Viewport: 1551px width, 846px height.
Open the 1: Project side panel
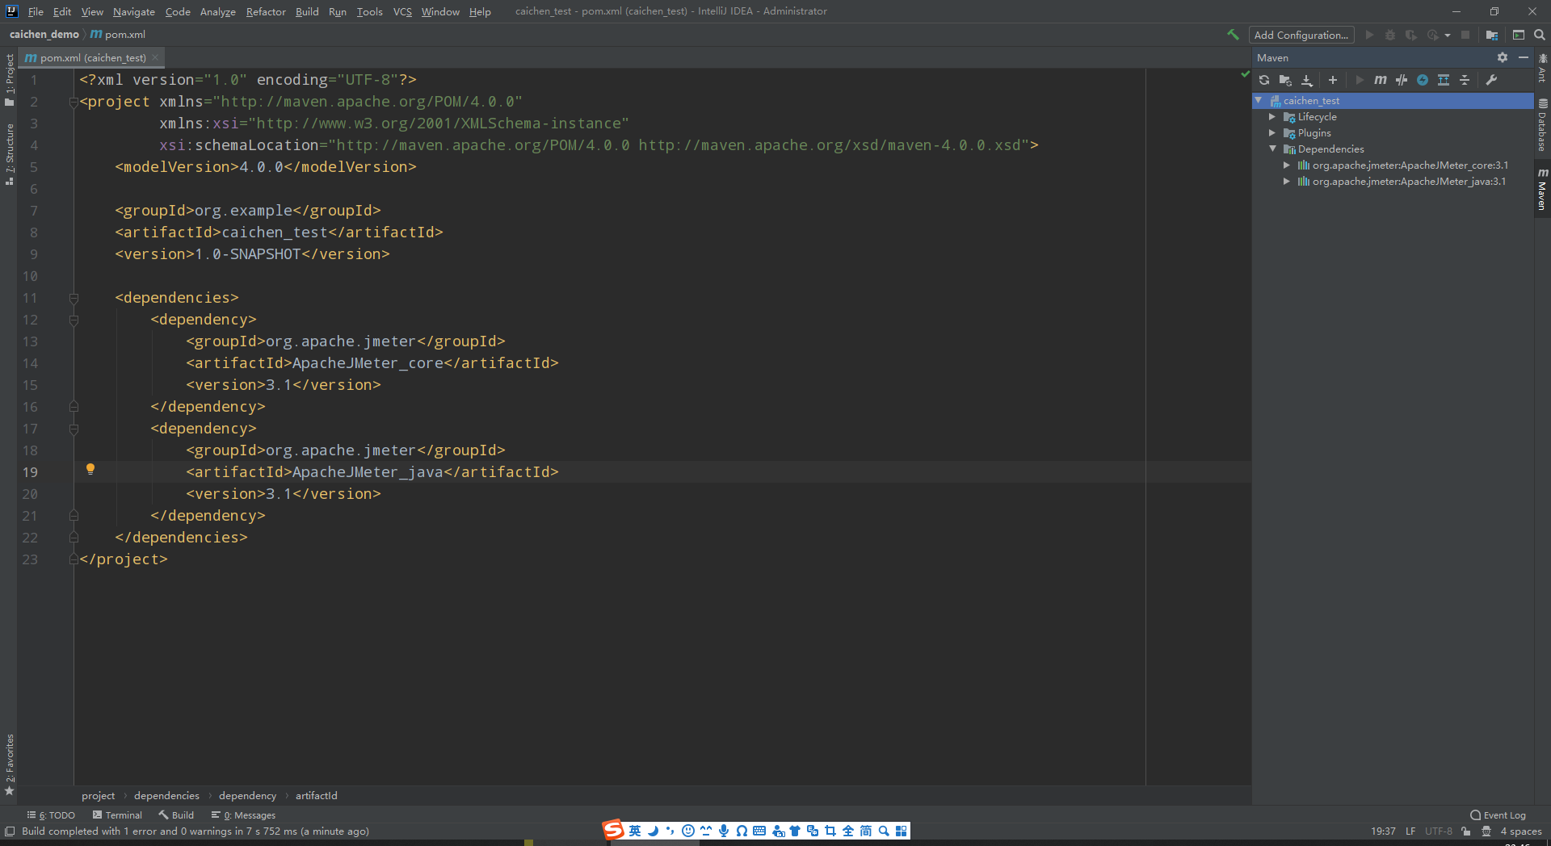pos(10,80)
